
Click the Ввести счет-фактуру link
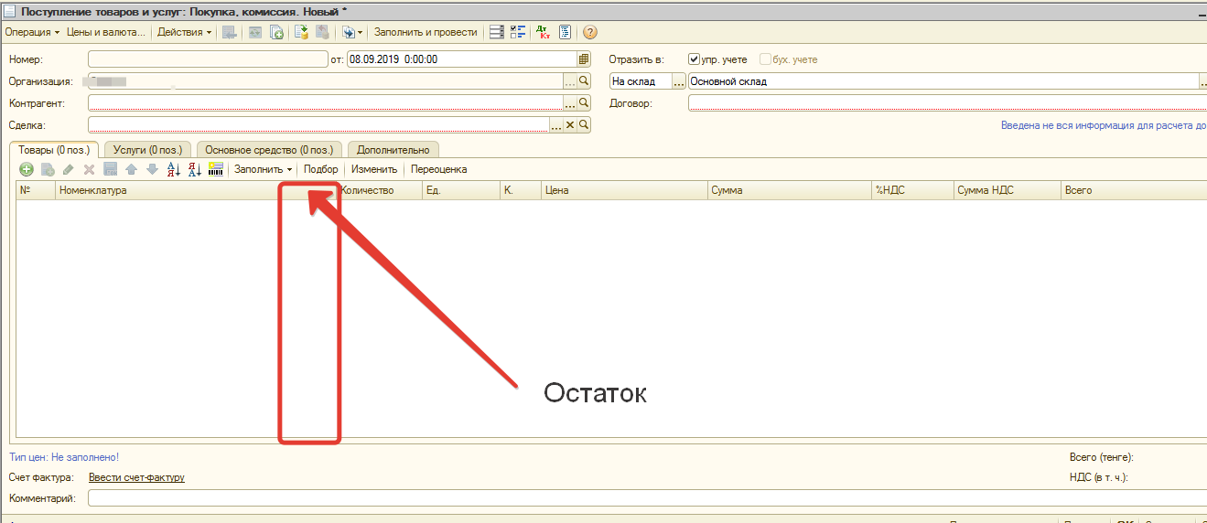tap(136, 477)
